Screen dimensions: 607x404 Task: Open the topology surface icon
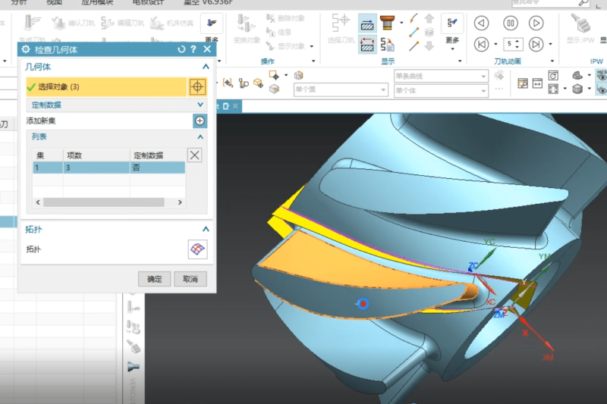coord(197,249)
